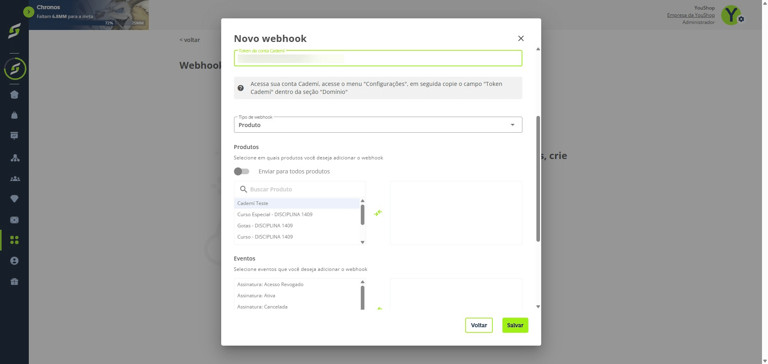Click the Chronos banner title
Image resolution: width=768 pixels, height=364 pixels.
pos(48,7)
